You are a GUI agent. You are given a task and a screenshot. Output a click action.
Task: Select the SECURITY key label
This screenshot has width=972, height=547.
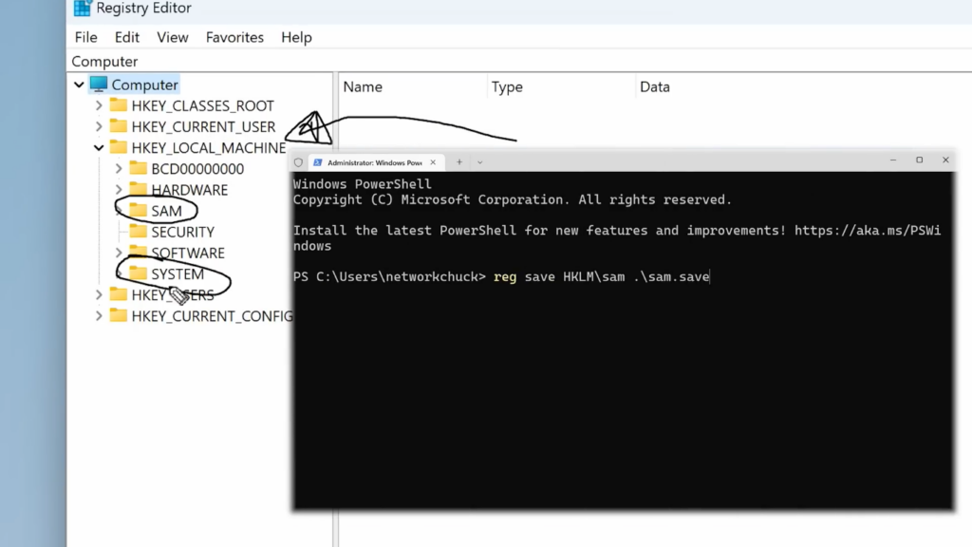182,233
